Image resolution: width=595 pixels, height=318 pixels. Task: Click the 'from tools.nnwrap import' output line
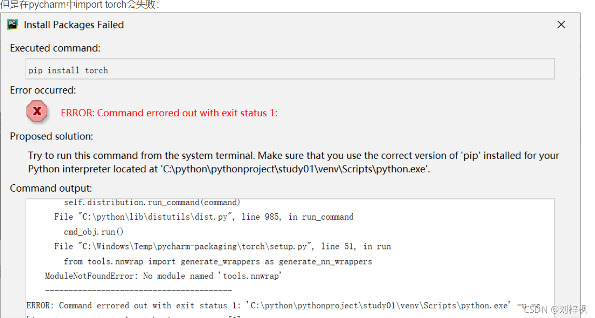tap(218, 262)
